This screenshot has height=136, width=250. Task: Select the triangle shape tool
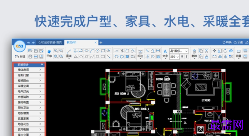click(76, 57)
